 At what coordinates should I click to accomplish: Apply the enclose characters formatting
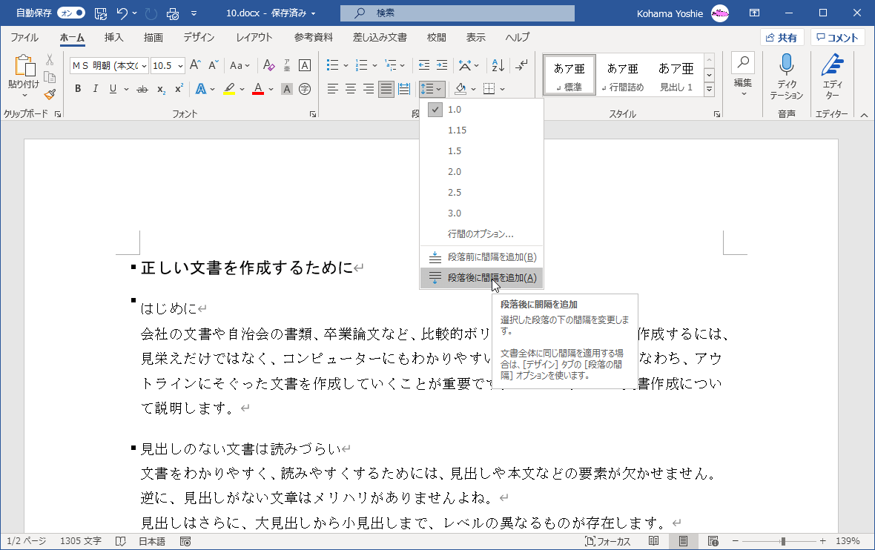(x=303, y=89)
